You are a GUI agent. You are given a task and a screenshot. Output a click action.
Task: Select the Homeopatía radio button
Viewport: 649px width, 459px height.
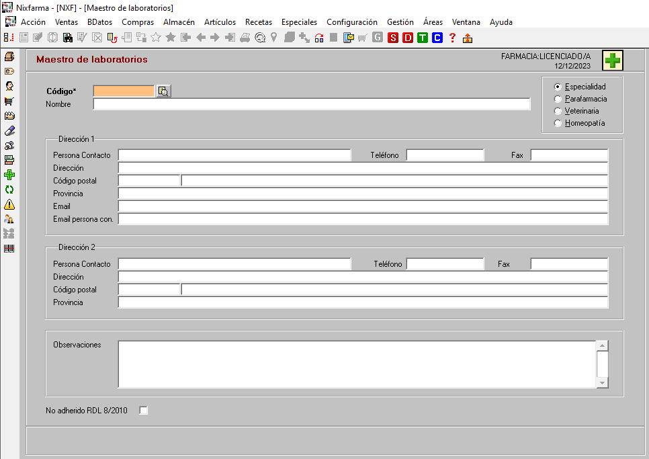tap(558, 123)
